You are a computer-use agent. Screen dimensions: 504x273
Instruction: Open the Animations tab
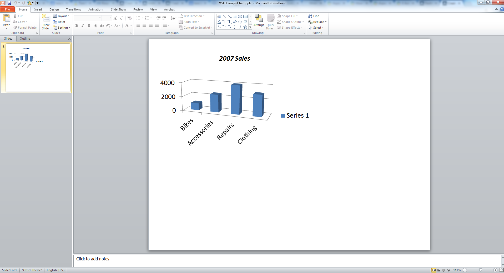[x=96, y=9]
